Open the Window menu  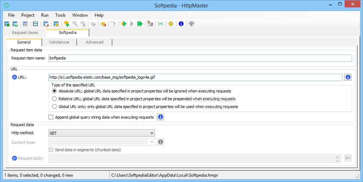click(80, 15)
